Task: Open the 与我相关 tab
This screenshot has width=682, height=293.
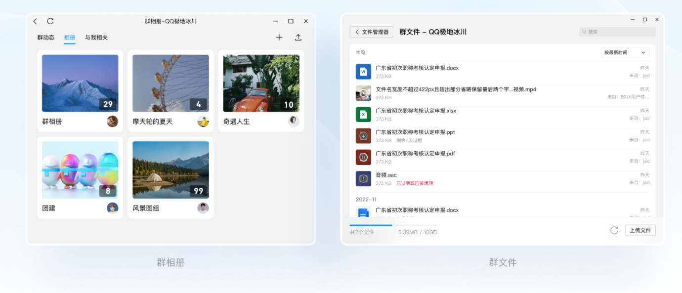Action: (x=96, y=38)
